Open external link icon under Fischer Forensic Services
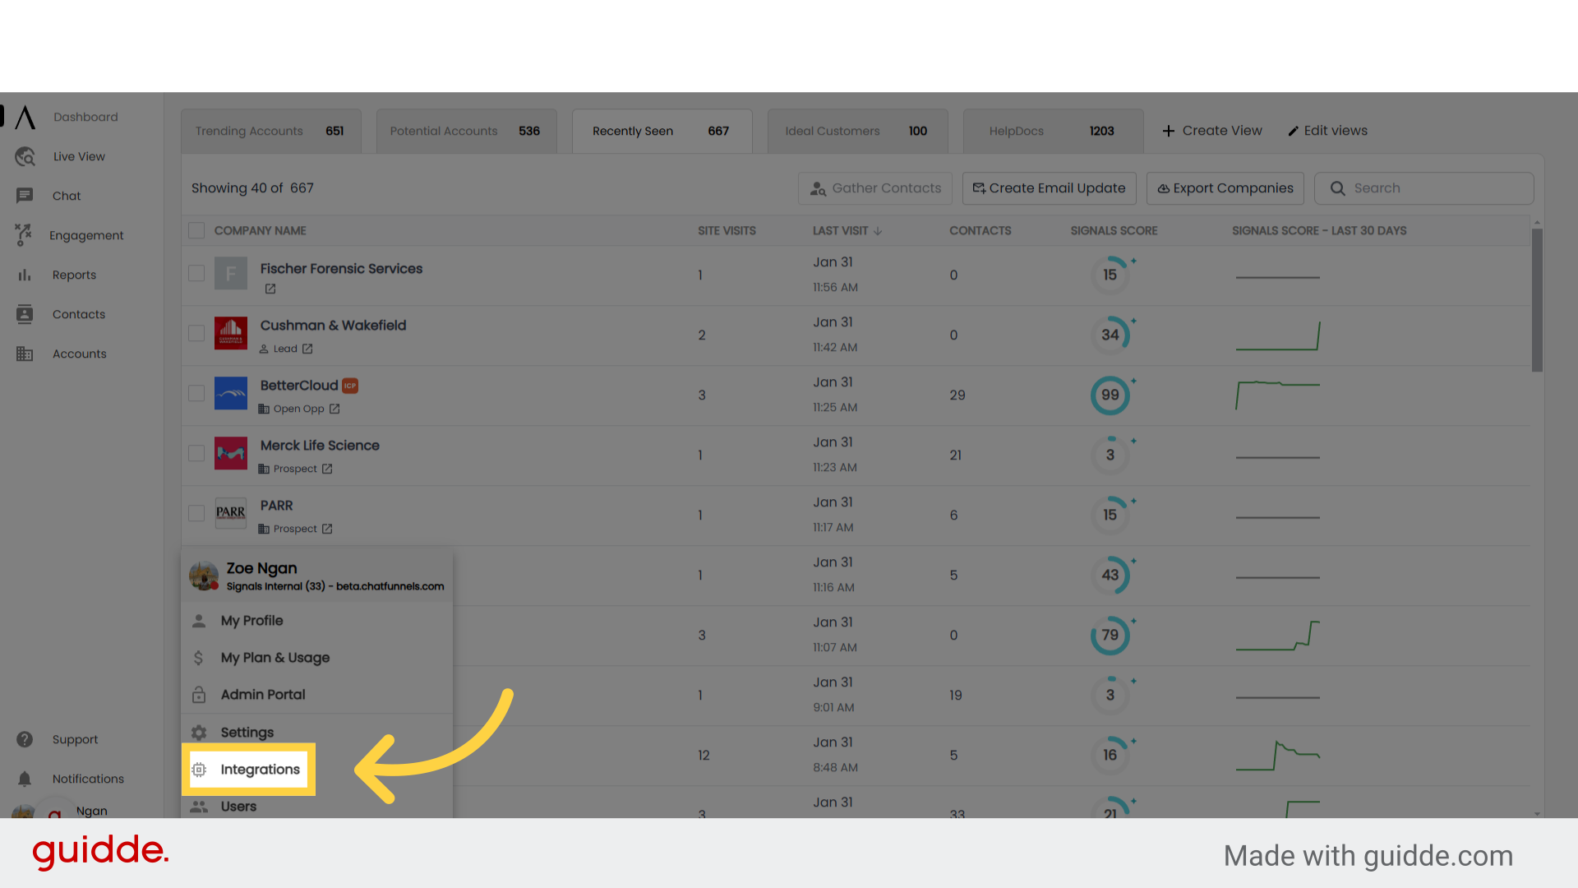The width and height of the screenshot is (1578, 888). (270, 289)
